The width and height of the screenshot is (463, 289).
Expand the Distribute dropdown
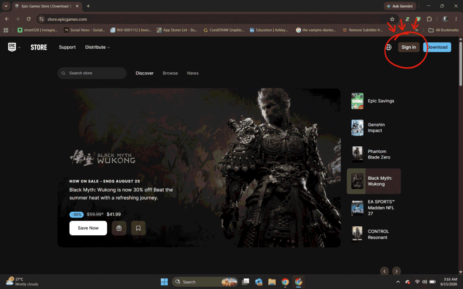coord(98,47)
